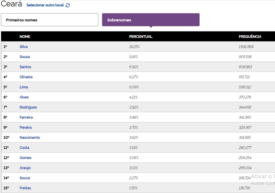Open the Gomes surname link

[x=25, y=158]
